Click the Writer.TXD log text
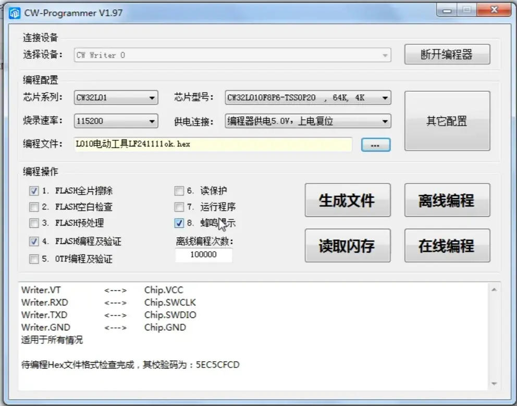 pos(44,315)
